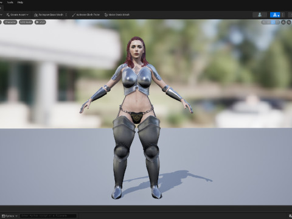Image resolution: width=292 pixels, height=219 pixels.
Task: Click the Activate Cloth Paint brush icon
Action: 74,15
